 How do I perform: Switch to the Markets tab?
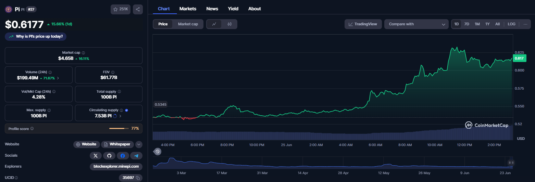point(188,9)
